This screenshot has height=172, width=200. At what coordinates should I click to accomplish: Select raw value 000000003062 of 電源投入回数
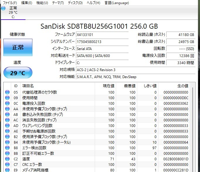[176, 104]
